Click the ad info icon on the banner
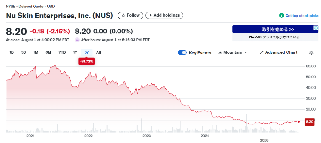Viewport: 321px width, 143px height. pos(316,28)
